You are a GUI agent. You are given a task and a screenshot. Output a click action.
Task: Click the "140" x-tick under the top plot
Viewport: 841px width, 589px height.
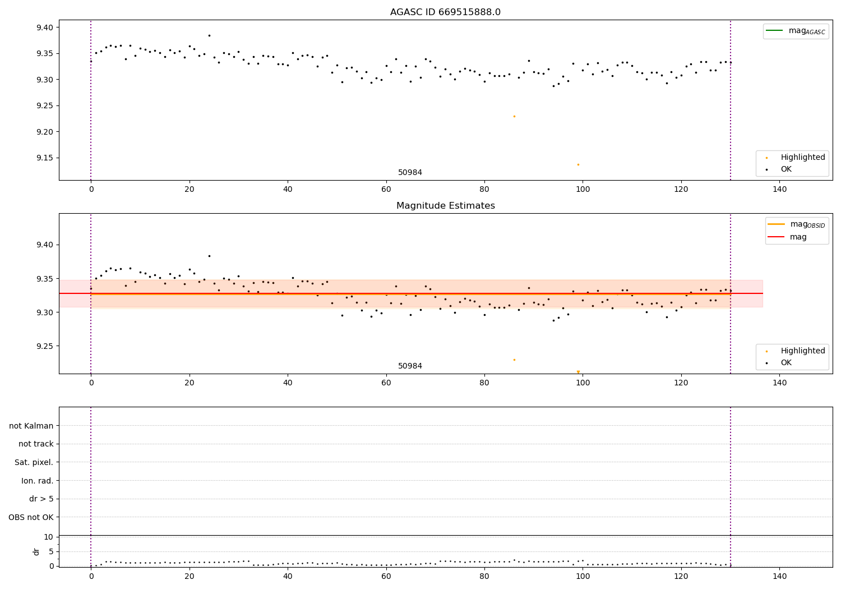click(779, 190)
